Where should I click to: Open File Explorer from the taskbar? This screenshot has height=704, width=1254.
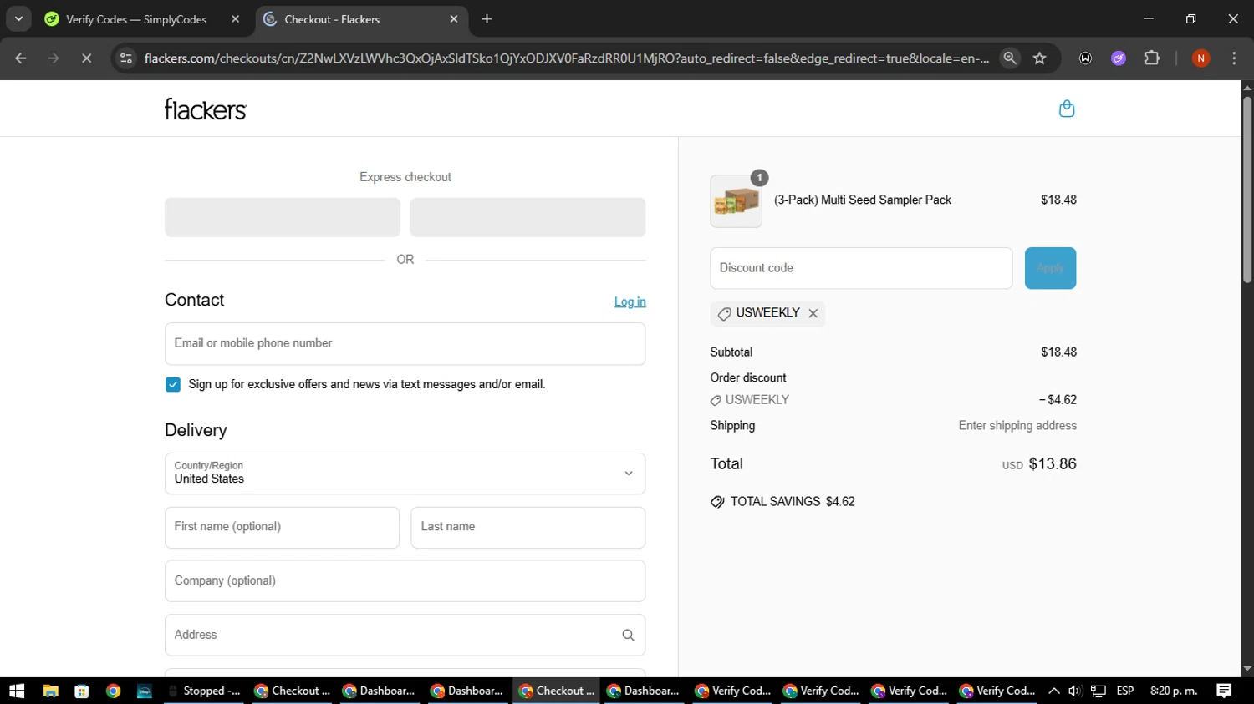pyautogui.click(x=50, y=691)
